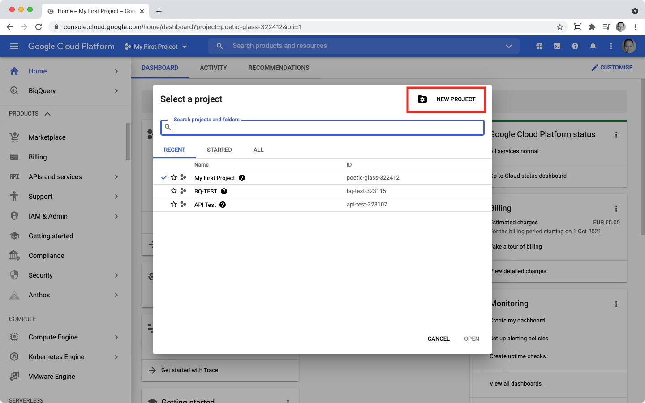Select the BQ-TEST project name
The image size is (645, 403).
pyautogui.click(x=206, y=191)
